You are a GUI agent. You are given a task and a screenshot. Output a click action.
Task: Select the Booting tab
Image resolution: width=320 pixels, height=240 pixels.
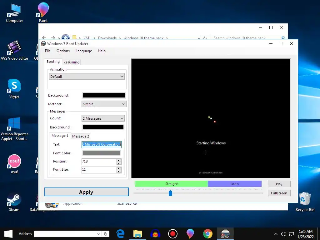(x=53, y=62)
